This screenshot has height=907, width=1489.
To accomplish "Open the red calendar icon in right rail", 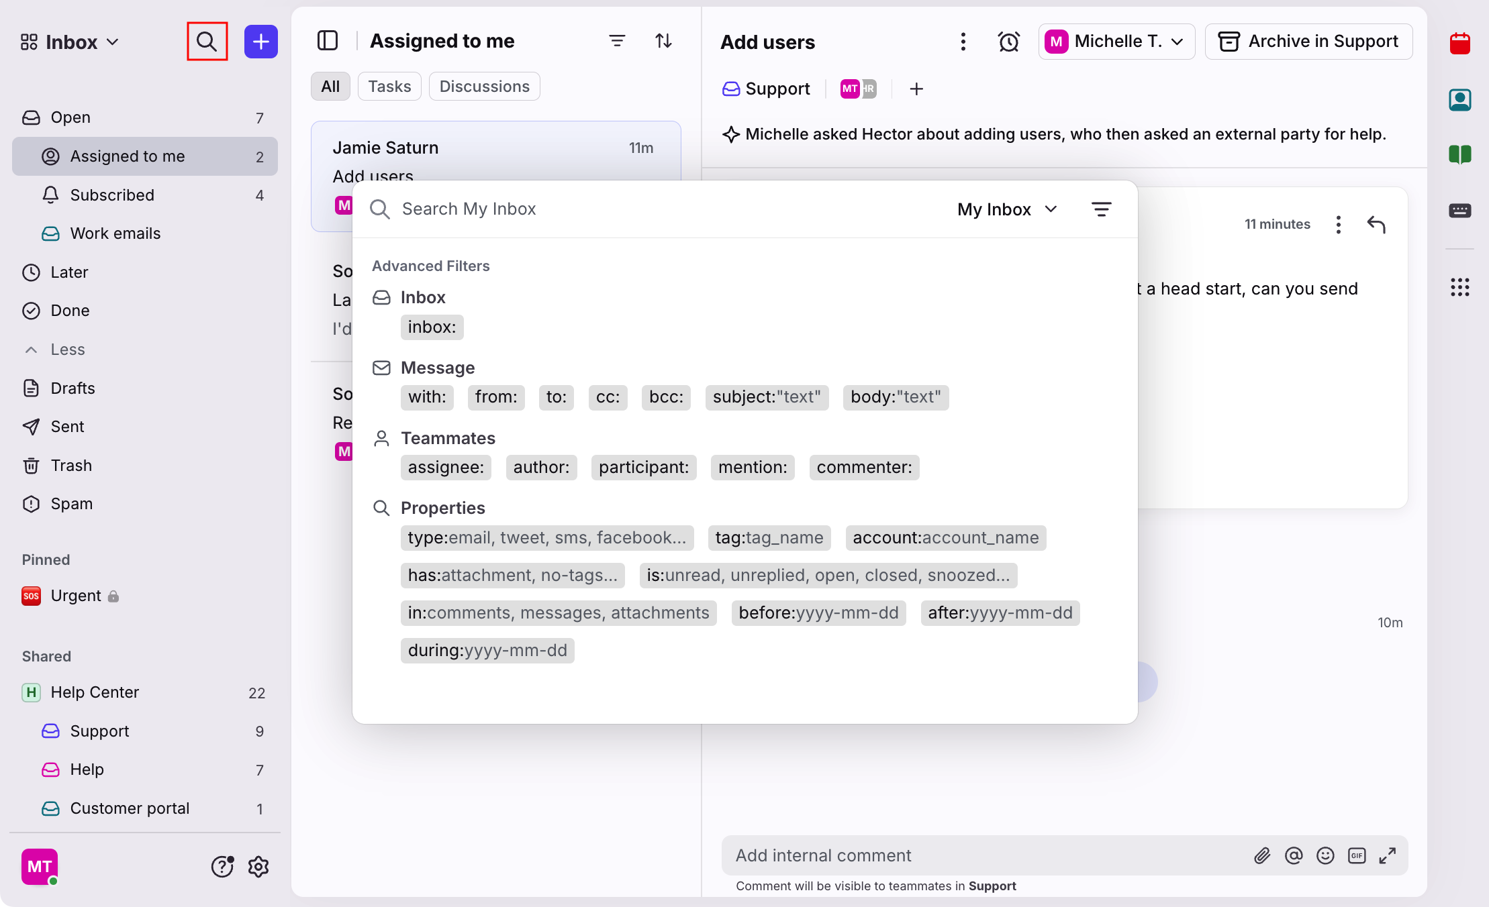I will point(1459,44).
